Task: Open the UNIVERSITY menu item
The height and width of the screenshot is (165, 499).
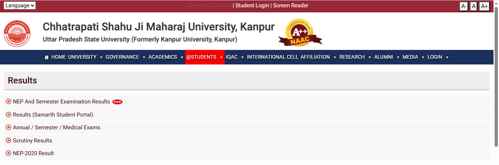Action: (x=82, y=57)
